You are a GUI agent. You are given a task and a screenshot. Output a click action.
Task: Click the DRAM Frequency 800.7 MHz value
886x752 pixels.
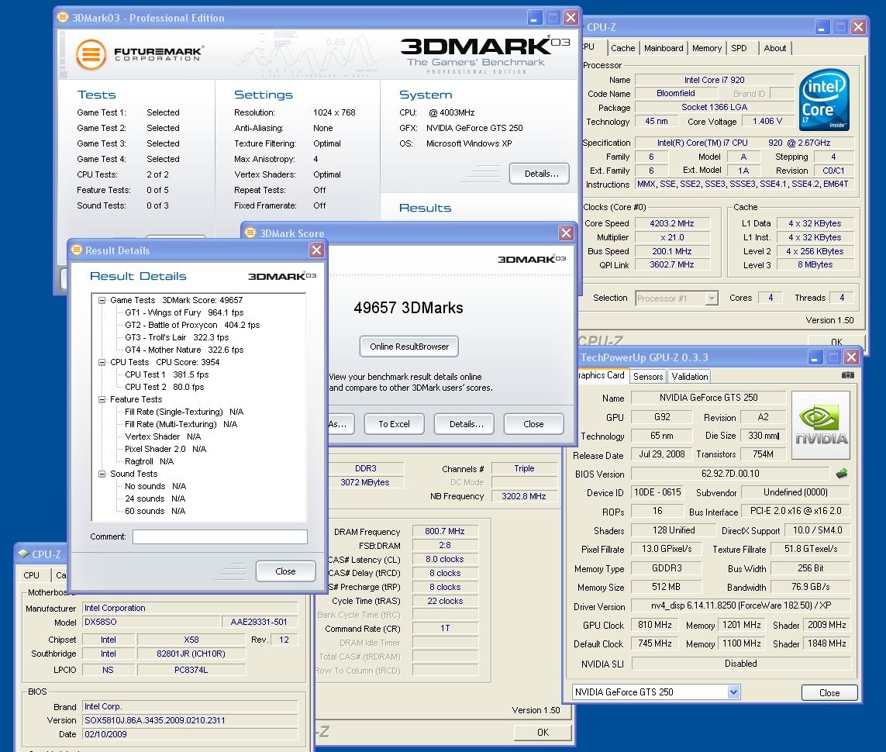click(x=445, y=531)
